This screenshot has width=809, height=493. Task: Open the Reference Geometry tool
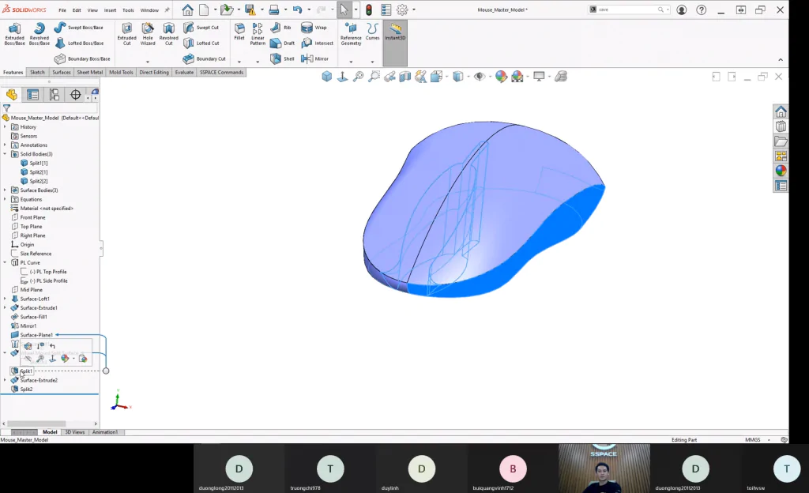pos(351,34)
